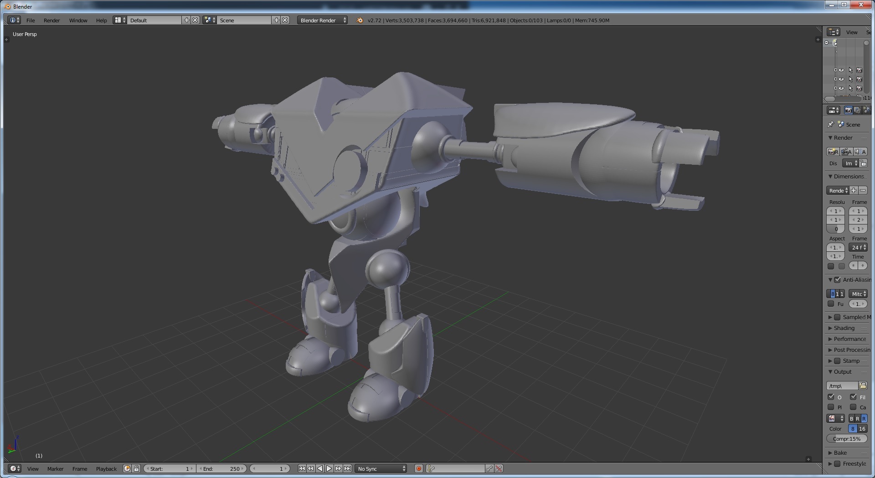Enable Sampled Motion Blur checkbox
The height and width of the screenshot is (478, 875).
837,317
